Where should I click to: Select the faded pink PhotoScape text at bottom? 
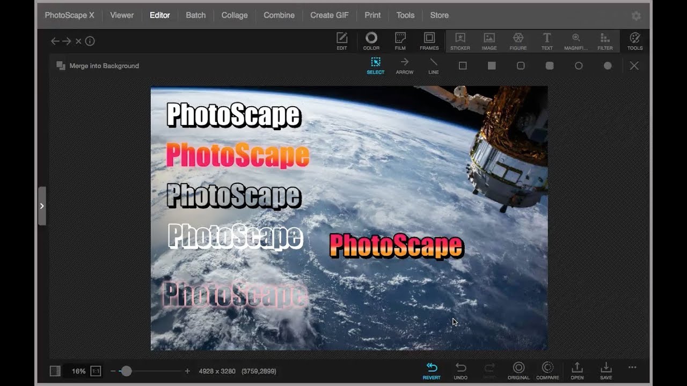click(x=235, y=294)
